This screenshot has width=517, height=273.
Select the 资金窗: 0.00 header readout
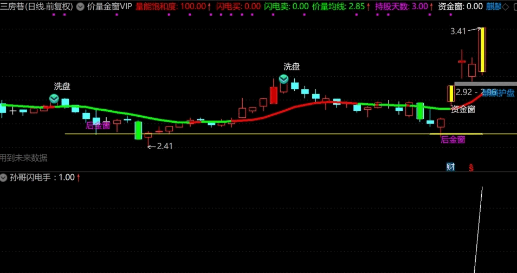point(460,6)
